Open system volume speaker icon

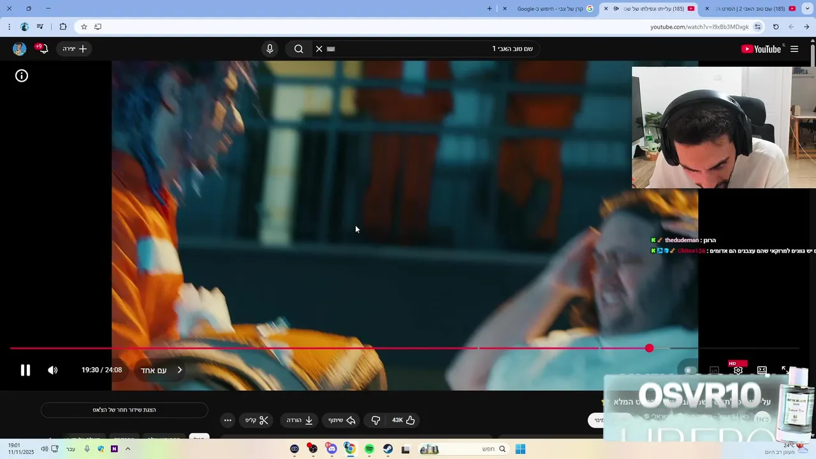(x=45, y=449)
